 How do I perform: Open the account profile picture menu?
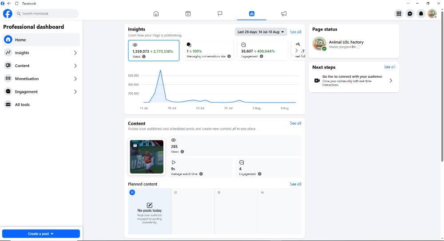(x=432, y=14)
